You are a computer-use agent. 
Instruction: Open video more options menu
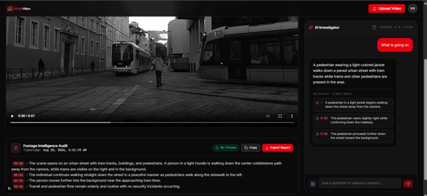(x=292, y=116)
